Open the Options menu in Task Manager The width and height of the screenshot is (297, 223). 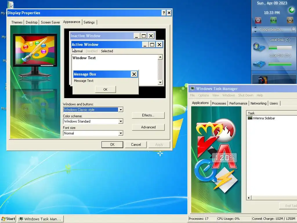point(203,95)
